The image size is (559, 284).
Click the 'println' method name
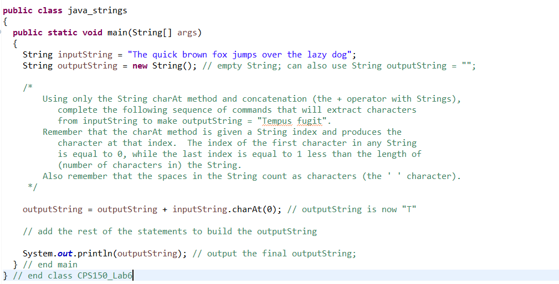click(95, 254)
